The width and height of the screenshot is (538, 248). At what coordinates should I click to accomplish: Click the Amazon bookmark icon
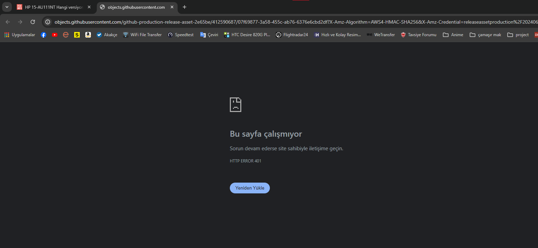[x=88, y=35]
